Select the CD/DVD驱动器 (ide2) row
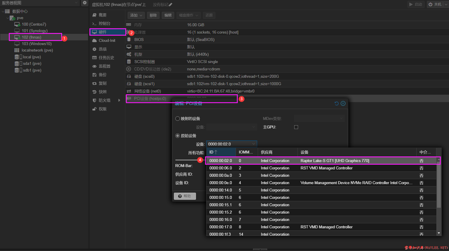The height and width of the screenshot is (251, 449). 287,69
